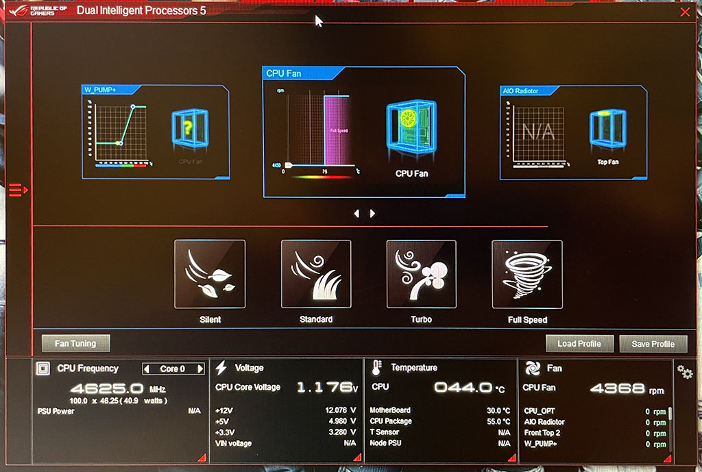Click the Full Speed purple graph zone
This screenshot has width=702, height=472.
coord(337,130)
